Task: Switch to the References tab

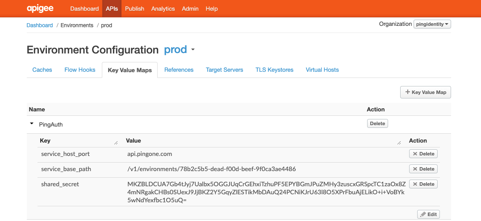Action: (x=179, y=70)
